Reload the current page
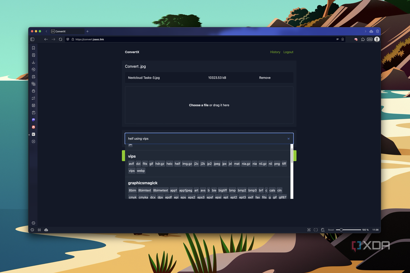The image size is (410, 273). [61, 39]
